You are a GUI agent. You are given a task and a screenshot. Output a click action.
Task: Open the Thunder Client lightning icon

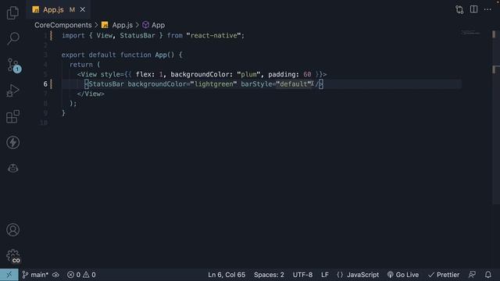pyautogui.click(x=12, y=142)
